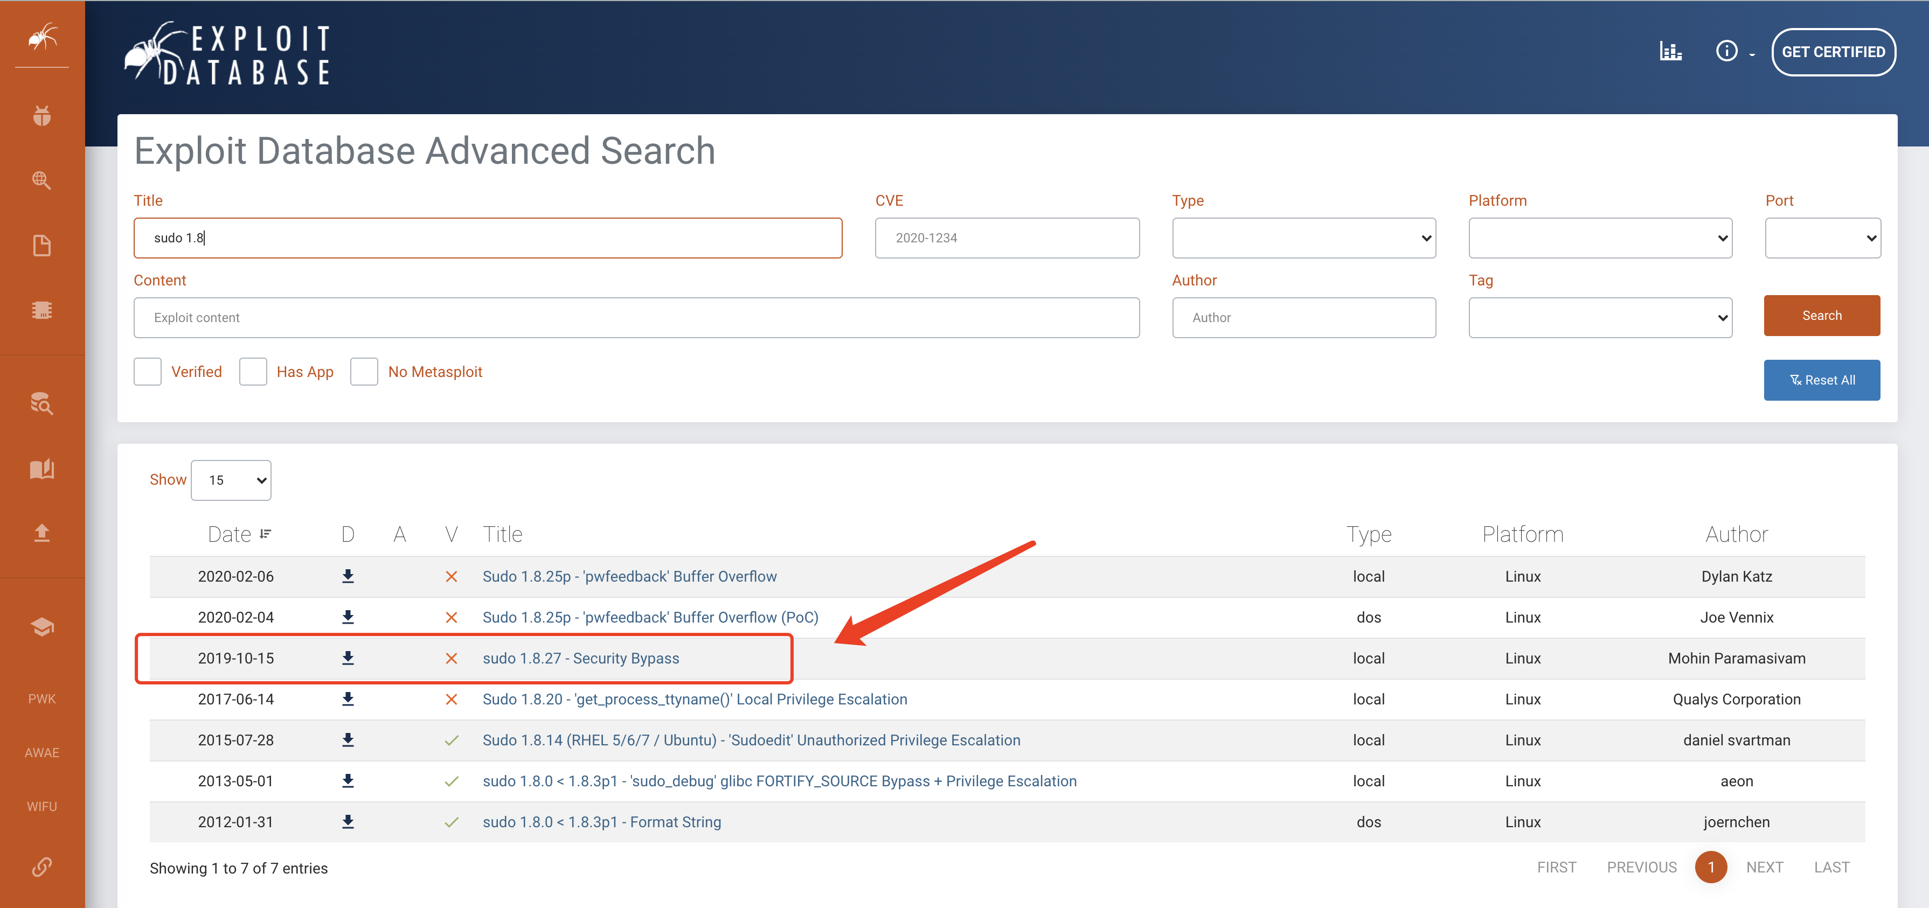Focus the Title field containing sudo 1.8
Screen dimensions: 1929x908
(x=488, y=238)
